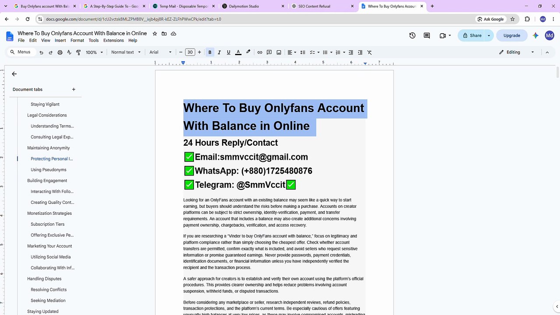Clear formatting from selected text
This screenshot has width=560, height=315.
click(370, 52)
